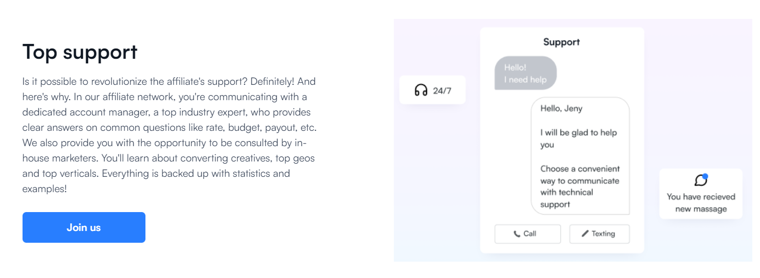The height and width of the screenshot is (278, 760).
Task: Click 'Choose a convenient way to communicate' text
Action: [x=580, y=175]
